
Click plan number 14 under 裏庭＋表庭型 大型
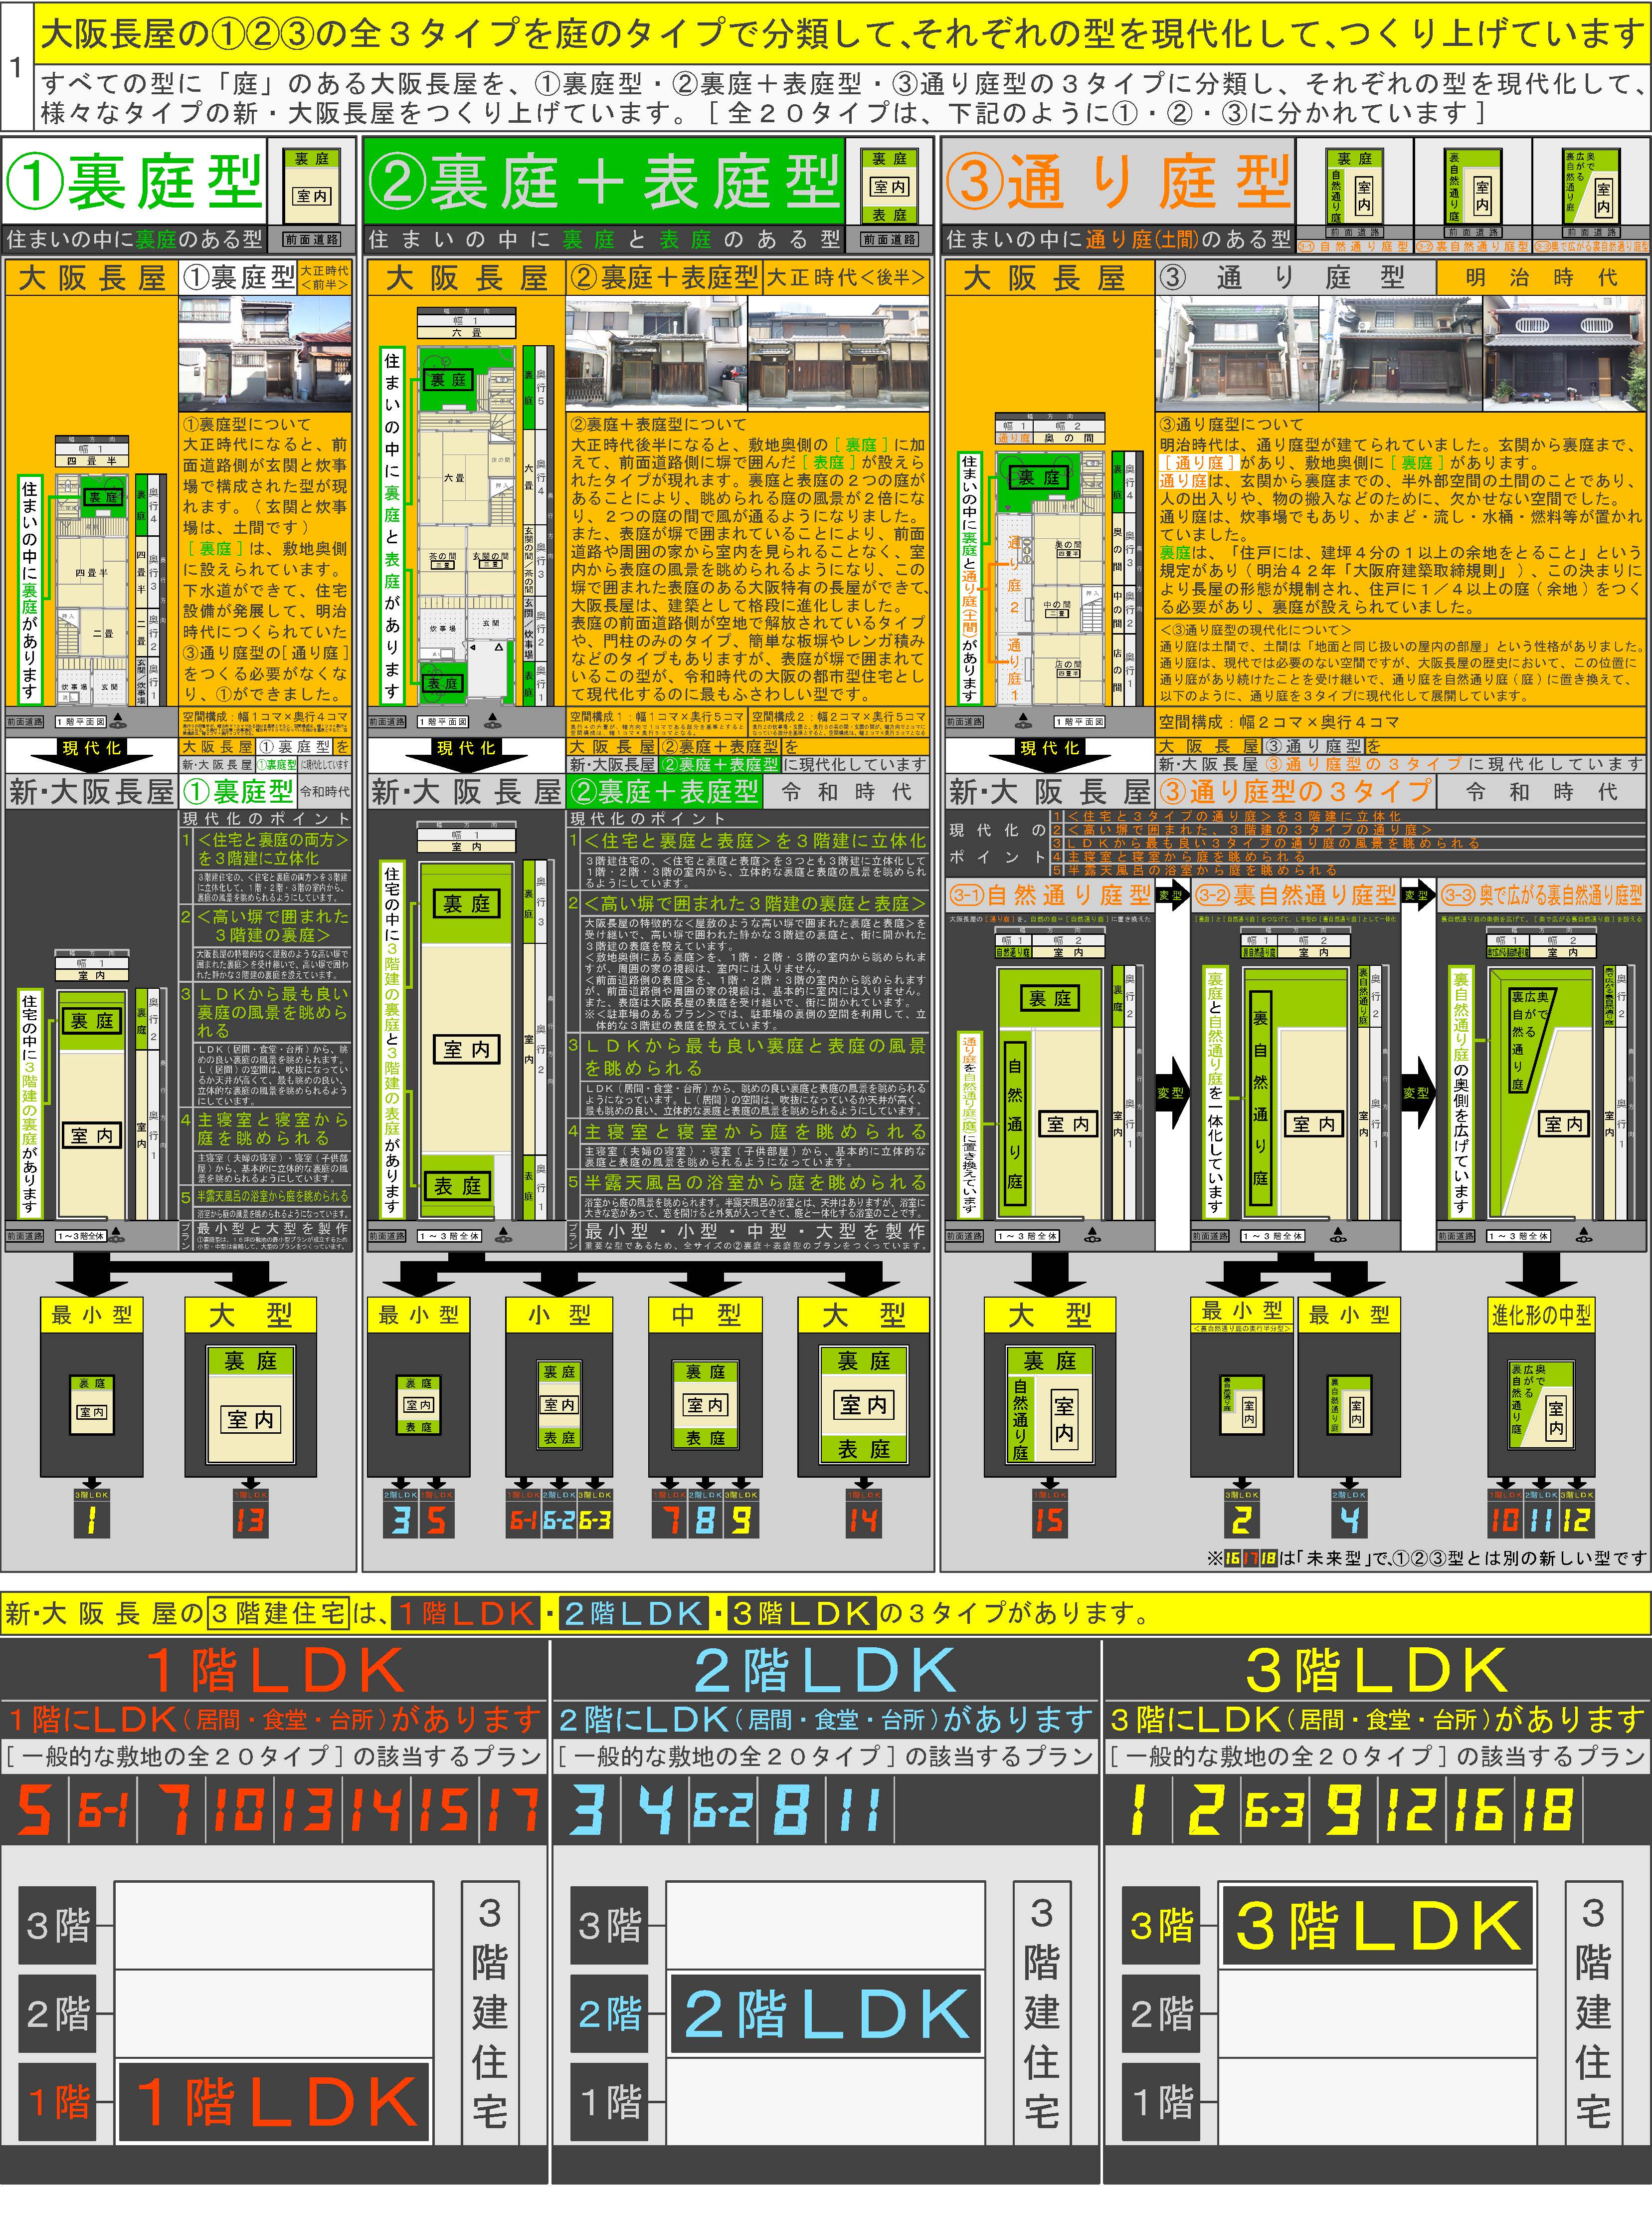tap(863, 1521)
